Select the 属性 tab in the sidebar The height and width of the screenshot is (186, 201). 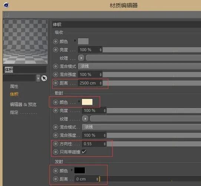[14, 86]
